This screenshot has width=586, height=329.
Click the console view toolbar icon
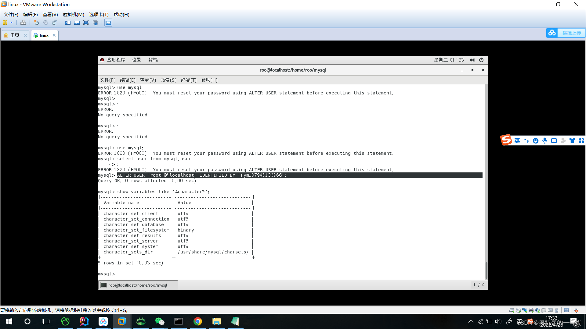(108, 23)
